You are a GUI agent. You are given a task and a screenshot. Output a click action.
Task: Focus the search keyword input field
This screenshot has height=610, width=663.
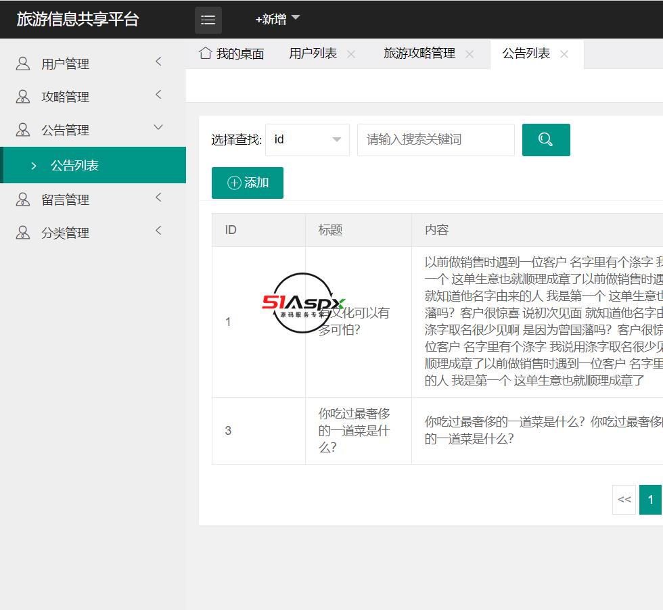click(x=436, y=140)
